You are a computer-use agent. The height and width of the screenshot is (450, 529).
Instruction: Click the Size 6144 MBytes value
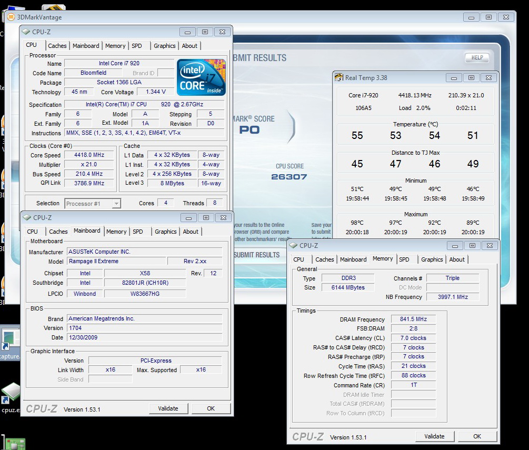[348, 287]
